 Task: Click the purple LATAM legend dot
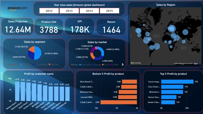click(x=111, y=65)
